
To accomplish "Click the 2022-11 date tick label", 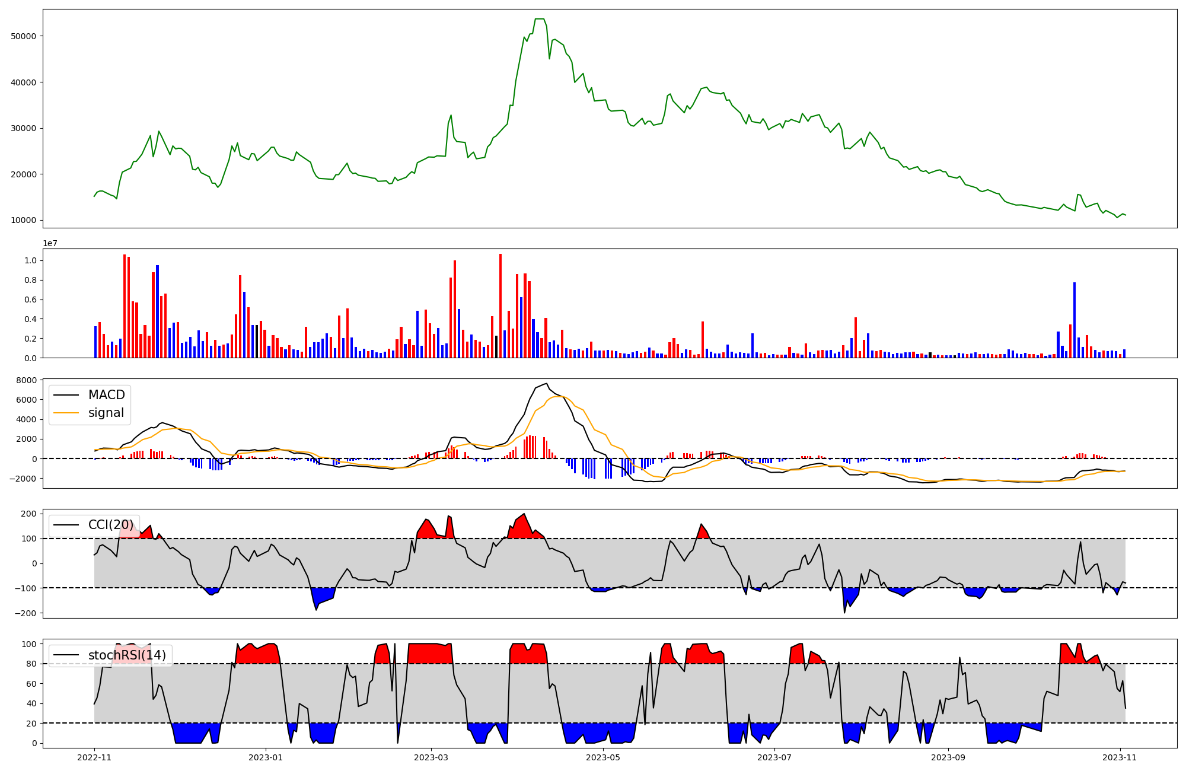I will coord(94,757).
